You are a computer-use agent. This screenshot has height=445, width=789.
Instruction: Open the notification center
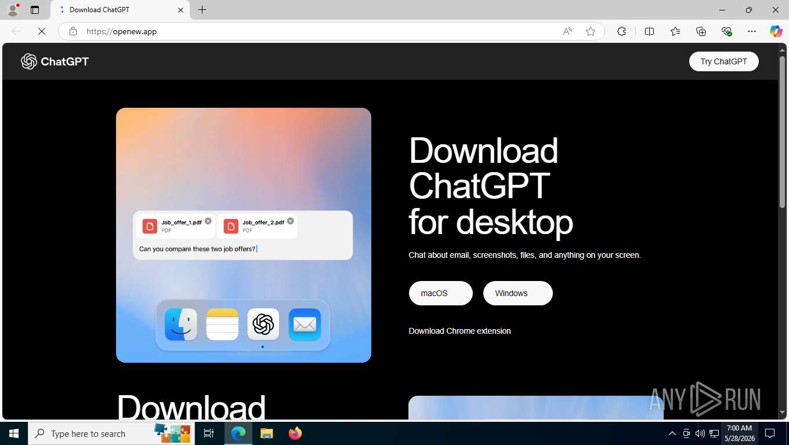(770, 433)
